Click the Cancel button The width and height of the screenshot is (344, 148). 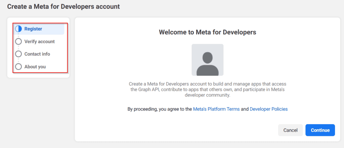(291, 130)
